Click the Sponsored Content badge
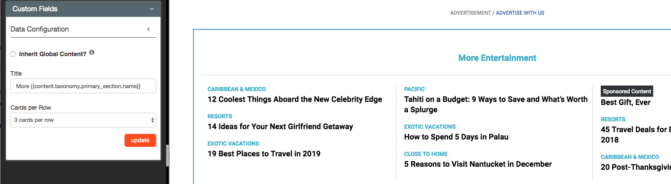 (627, 91)
